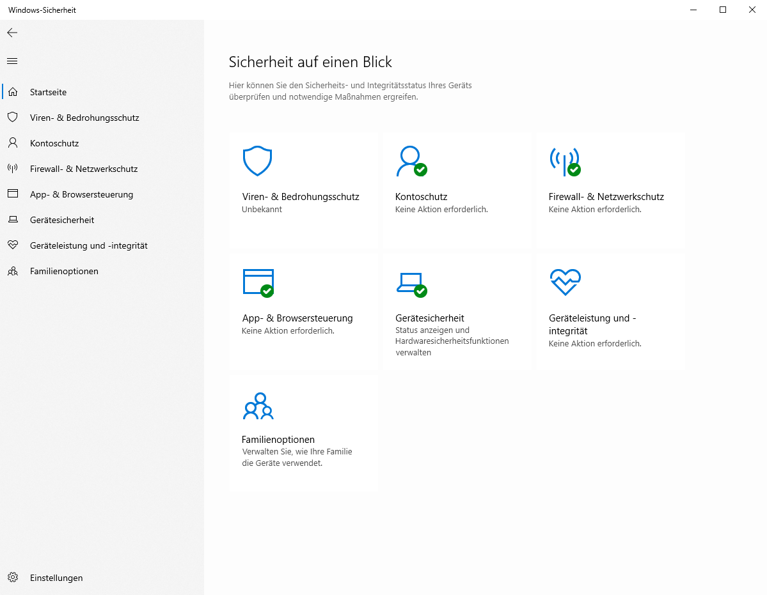Click the heart icon beside Geräteleistung sidebar entry

pyautogui.click(x=13, y=245)
